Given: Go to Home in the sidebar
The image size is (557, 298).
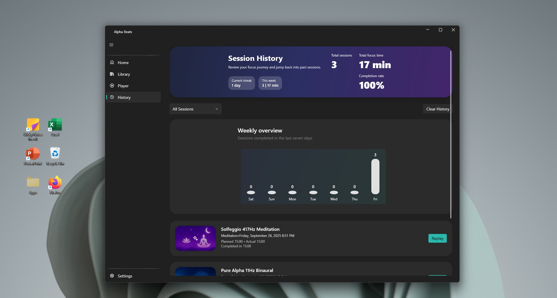Looking at the screenshot, I should point(133,63).
